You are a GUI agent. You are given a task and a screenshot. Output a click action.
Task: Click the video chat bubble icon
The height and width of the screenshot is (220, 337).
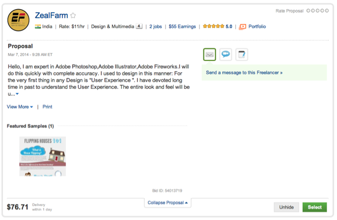(x=226, y=55)
